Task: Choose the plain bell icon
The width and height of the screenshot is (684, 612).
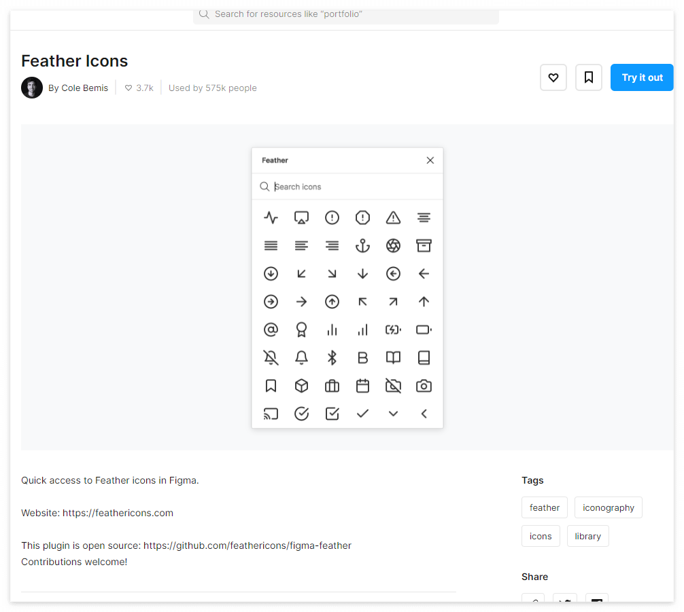Action: 301,357
